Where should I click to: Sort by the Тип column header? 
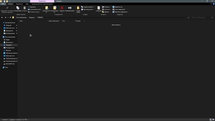pyautogui.click(x=68, y=21)
